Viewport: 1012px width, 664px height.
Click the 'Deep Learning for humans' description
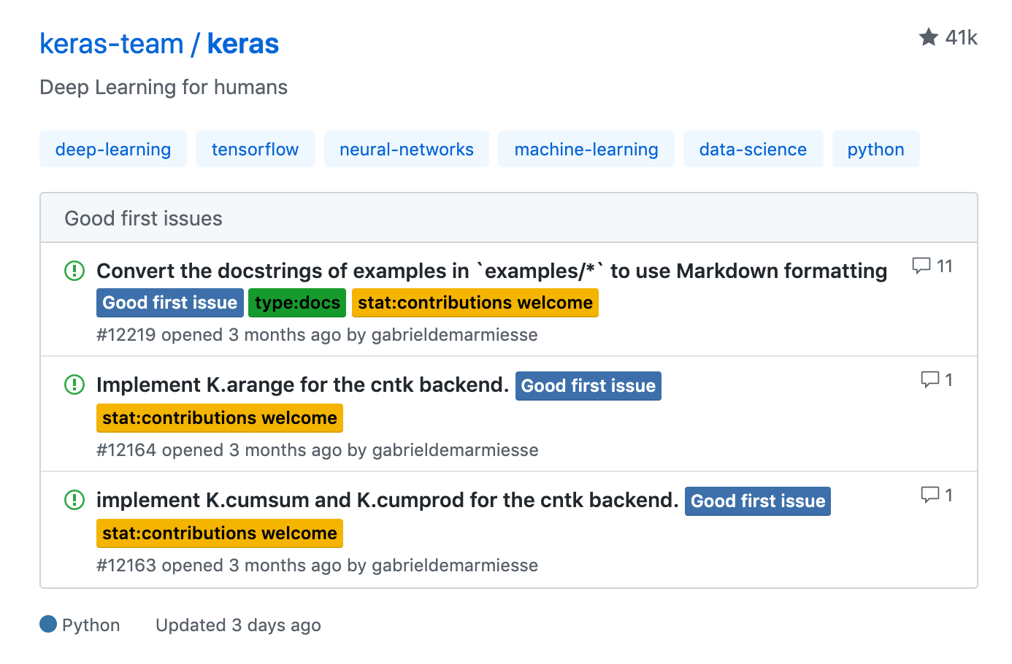(164, 87)
